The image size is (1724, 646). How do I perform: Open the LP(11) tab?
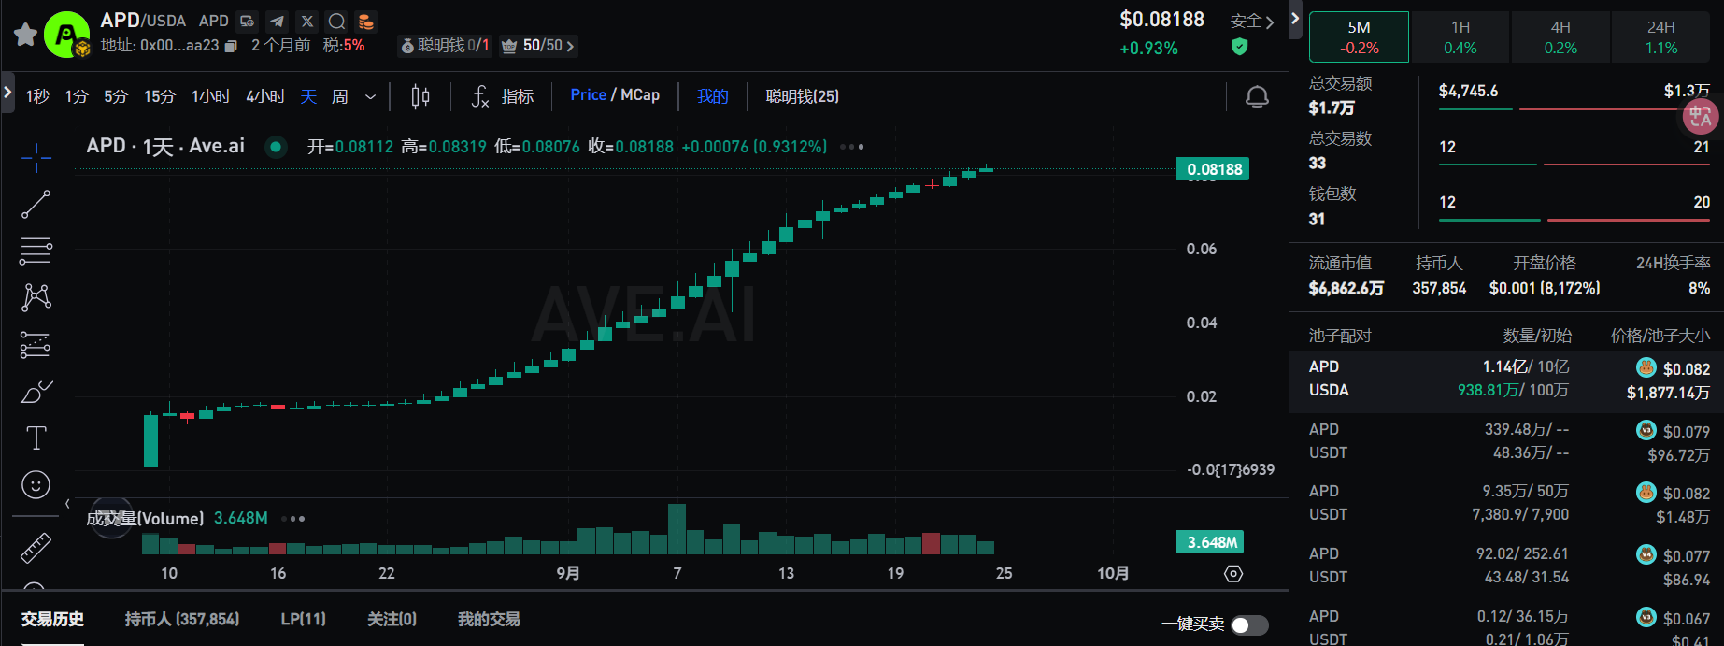click(x=303, y=619)
